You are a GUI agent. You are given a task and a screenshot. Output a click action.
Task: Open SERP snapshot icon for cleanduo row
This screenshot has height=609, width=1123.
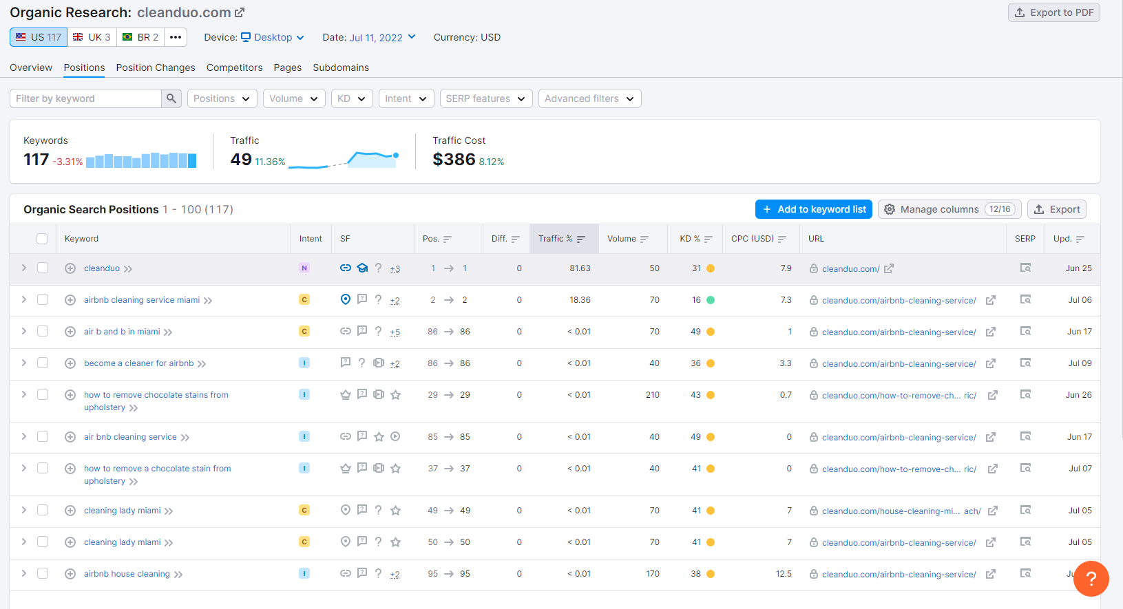(1025, 268)
